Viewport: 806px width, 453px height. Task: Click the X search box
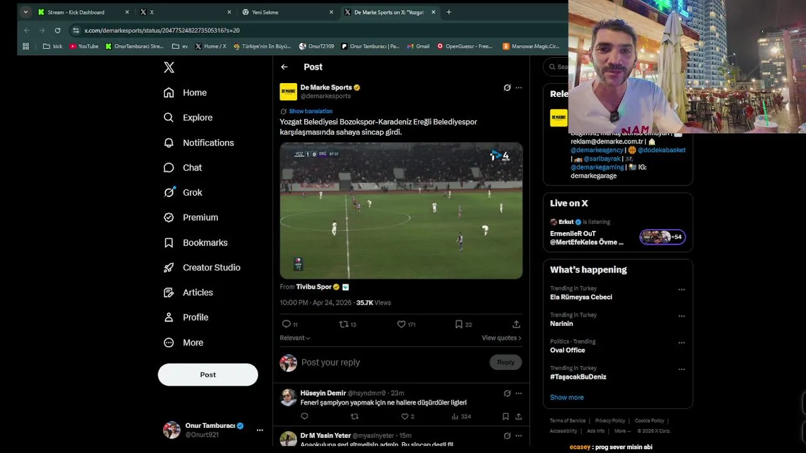tap(556, 67)
